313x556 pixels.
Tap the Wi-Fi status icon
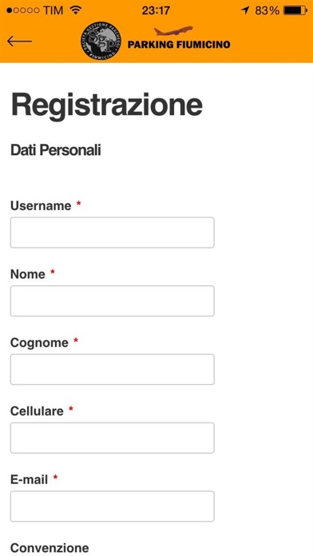[x=75, y=10]
